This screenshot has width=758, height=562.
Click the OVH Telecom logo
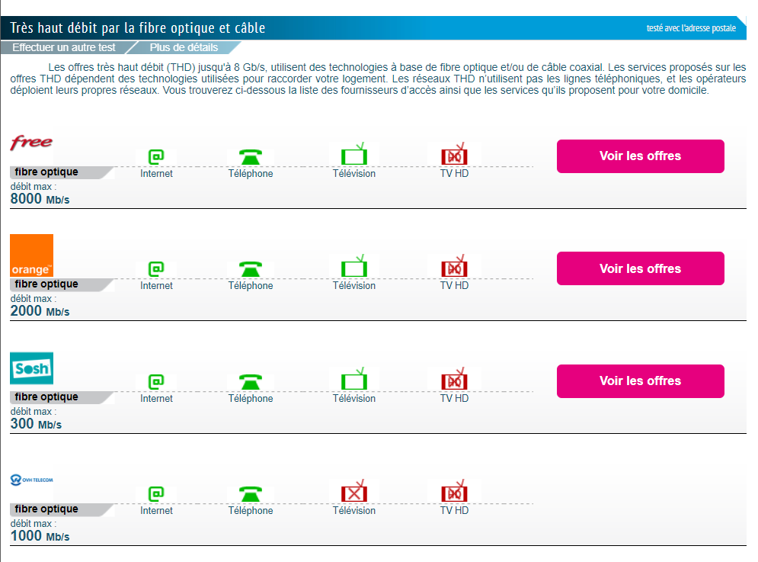click(31, 480)
